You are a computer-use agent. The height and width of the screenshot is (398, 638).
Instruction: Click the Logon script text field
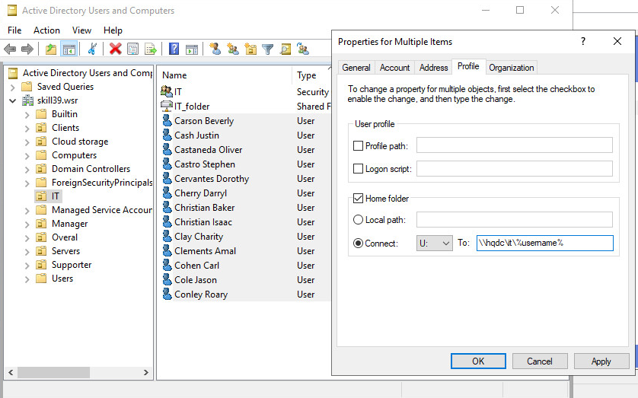tap(515, 168)
